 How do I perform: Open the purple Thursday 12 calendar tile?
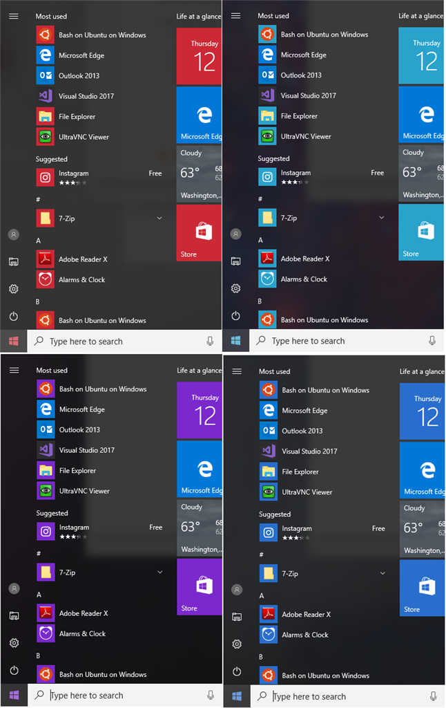200,411
